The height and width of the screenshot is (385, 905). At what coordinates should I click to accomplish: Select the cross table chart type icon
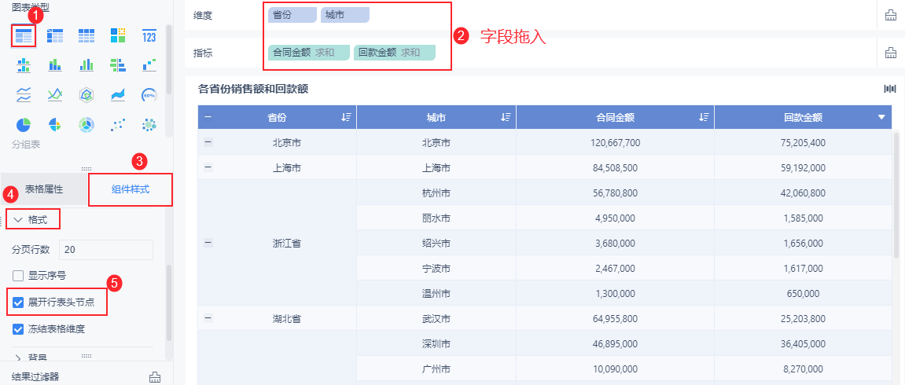(55, 35)
